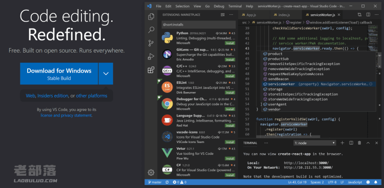The height and width of the screenshot is (188, 384).
Task: Click the VS Code logo in title bar
Action: [x=149, y=6]
